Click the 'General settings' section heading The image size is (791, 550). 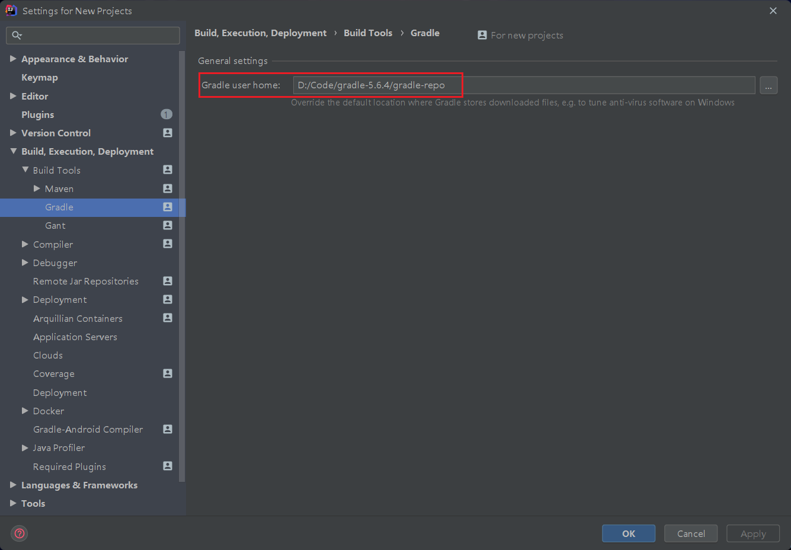pyautogui.click(x=233, y=61)
